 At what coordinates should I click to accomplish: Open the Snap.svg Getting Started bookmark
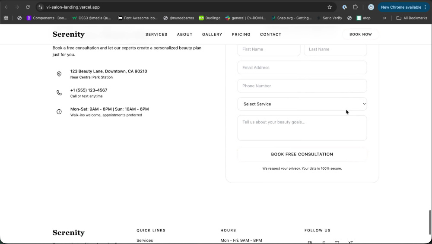tap(291, 18)
